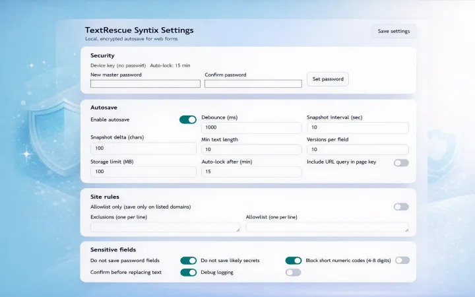
Task: Click the Autosave section heading
Action: (x=104, y=108)
